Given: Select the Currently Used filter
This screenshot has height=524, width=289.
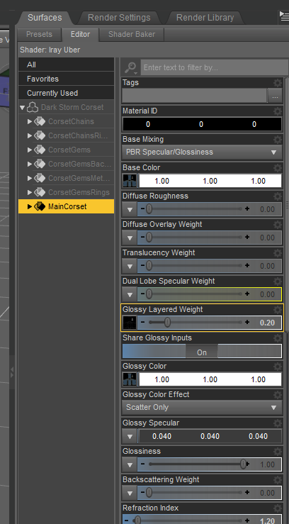Looking at the screenshot, I should point(66,93).
